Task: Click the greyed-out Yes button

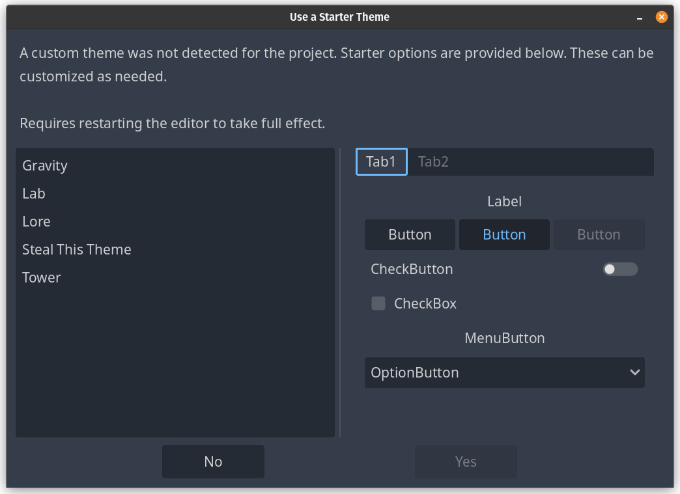Action: (x=466, y=461)
